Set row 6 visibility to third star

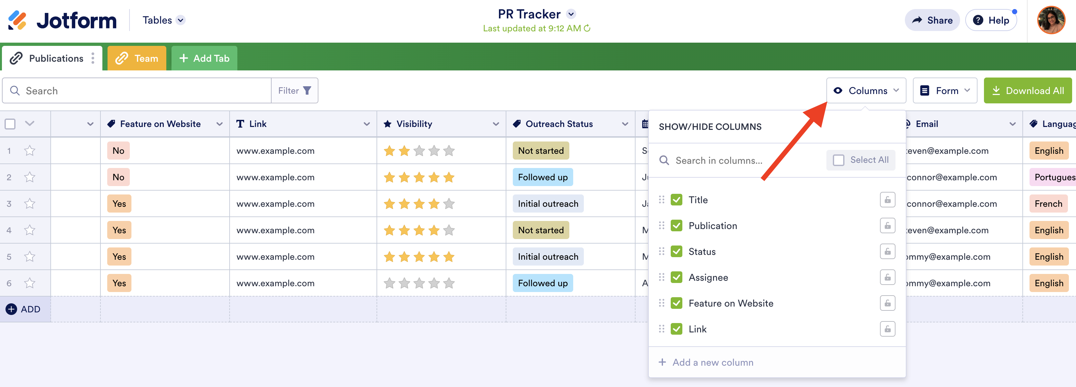pos(419,283)
